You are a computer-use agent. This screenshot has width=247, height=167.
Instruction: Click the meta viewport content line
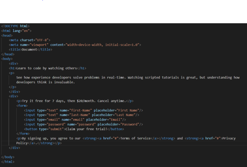(75, 45)
